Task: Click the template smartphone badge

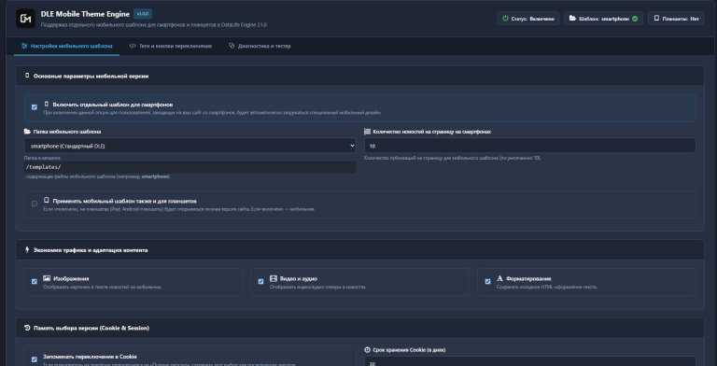Action: (604, 19)
